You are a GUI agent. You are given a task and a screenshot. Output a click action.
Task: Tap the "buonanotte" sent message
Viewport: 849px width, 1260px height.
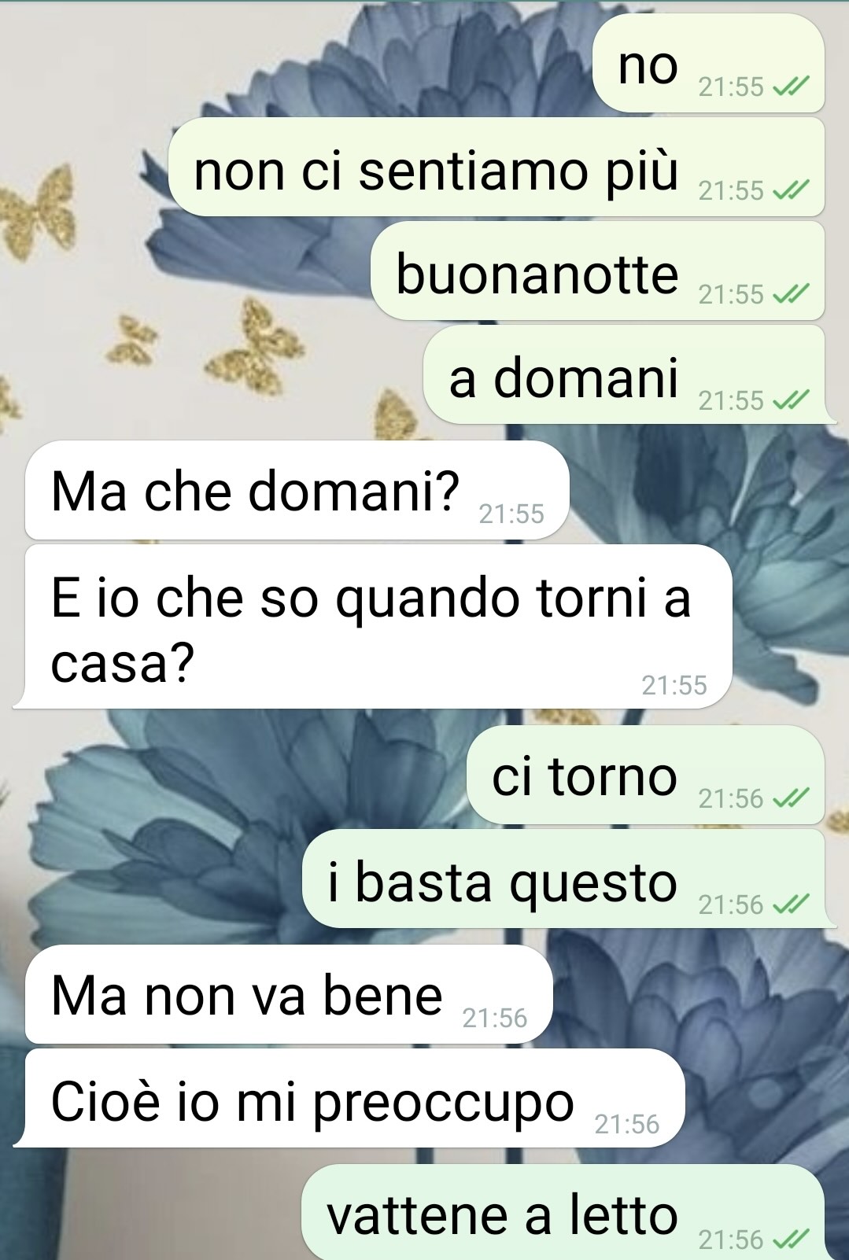point(597,271)
